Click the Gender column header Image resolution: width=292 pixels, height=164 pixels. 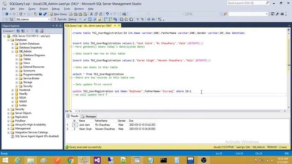point(122,121)
